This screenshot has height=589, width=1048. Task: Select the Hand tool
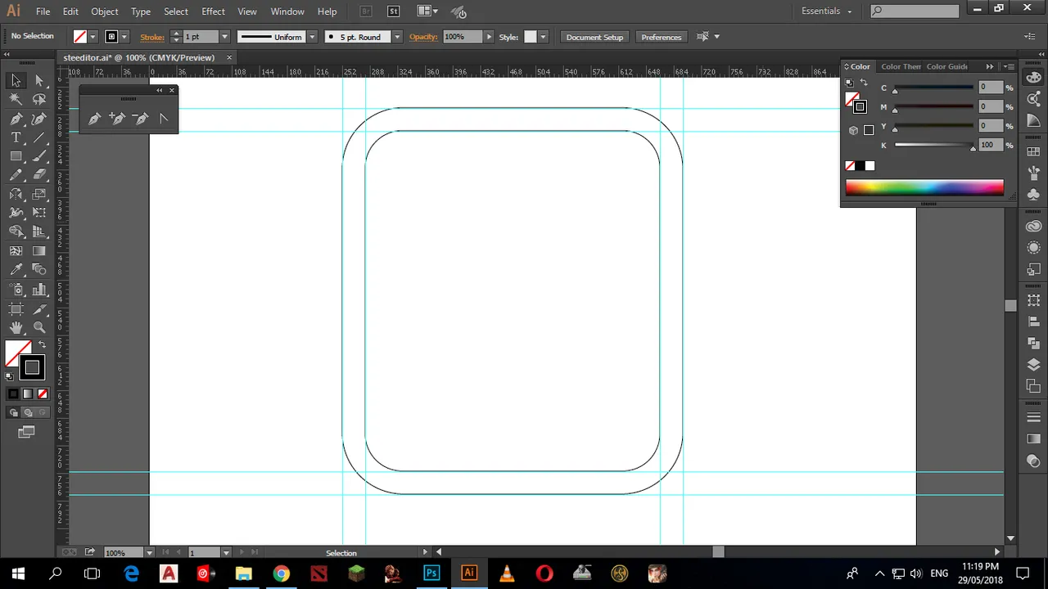(x=16, y=328)
